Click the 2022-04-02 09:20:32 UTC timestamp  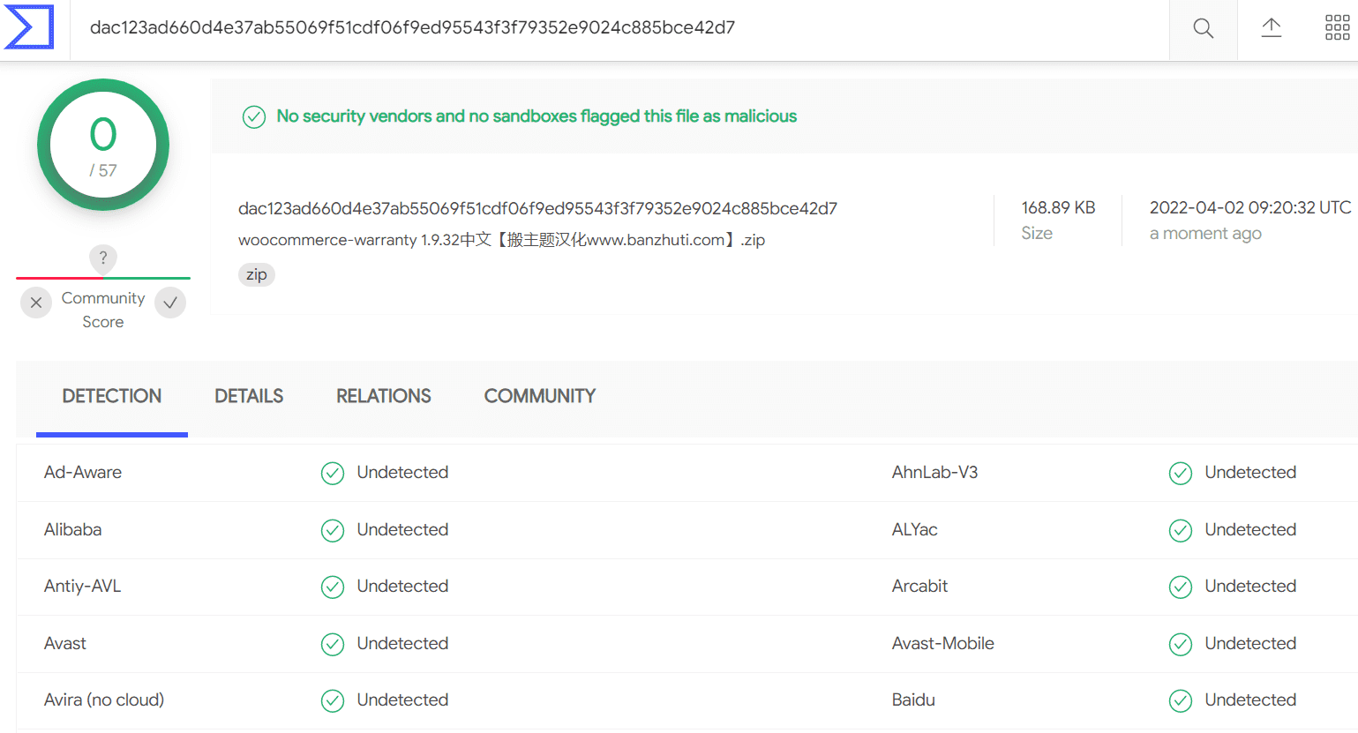click(x=1250, y=207)
